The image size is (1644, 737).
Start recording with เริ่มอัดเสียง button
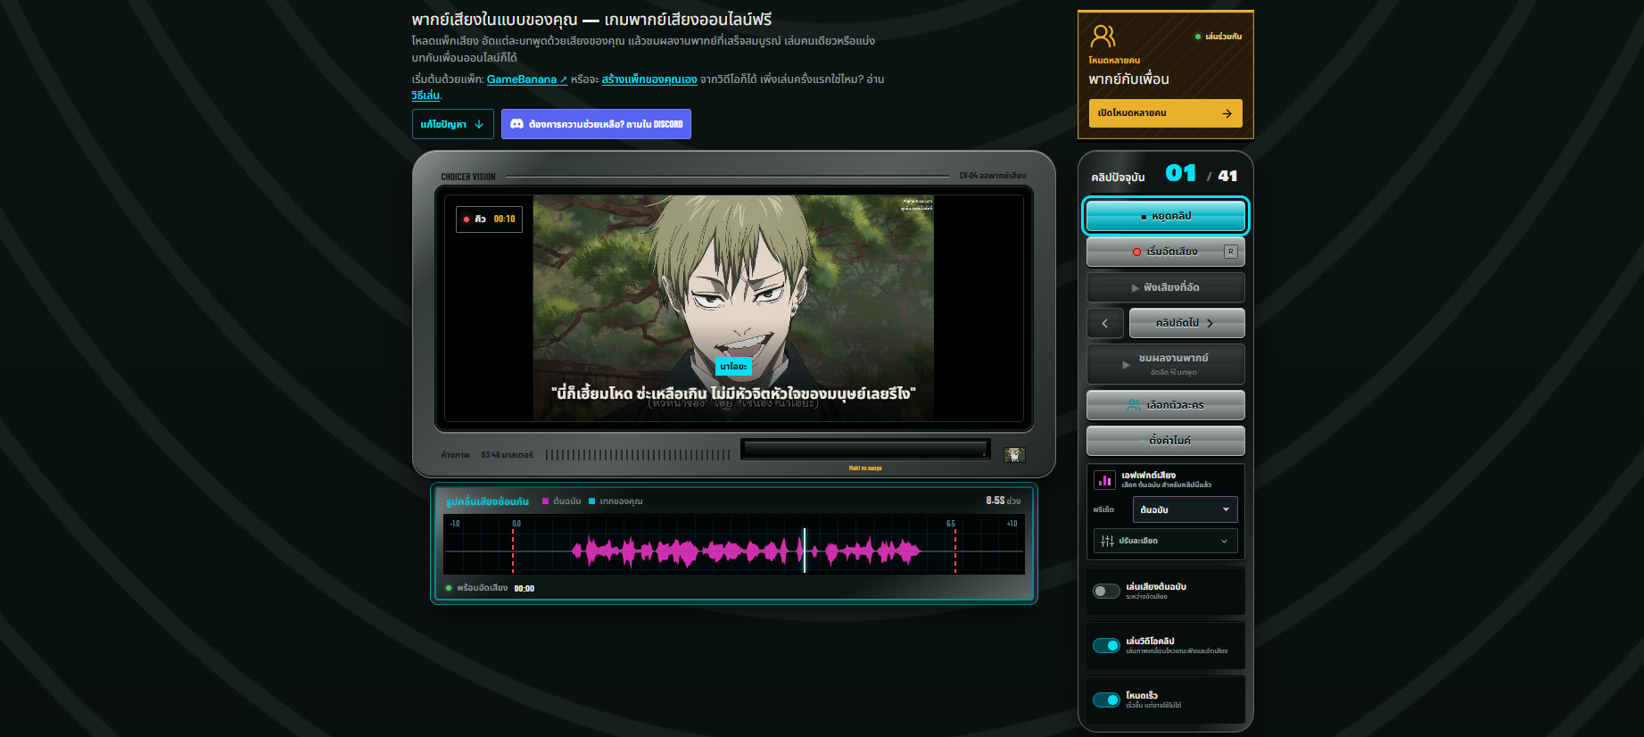coord(1165,252)
